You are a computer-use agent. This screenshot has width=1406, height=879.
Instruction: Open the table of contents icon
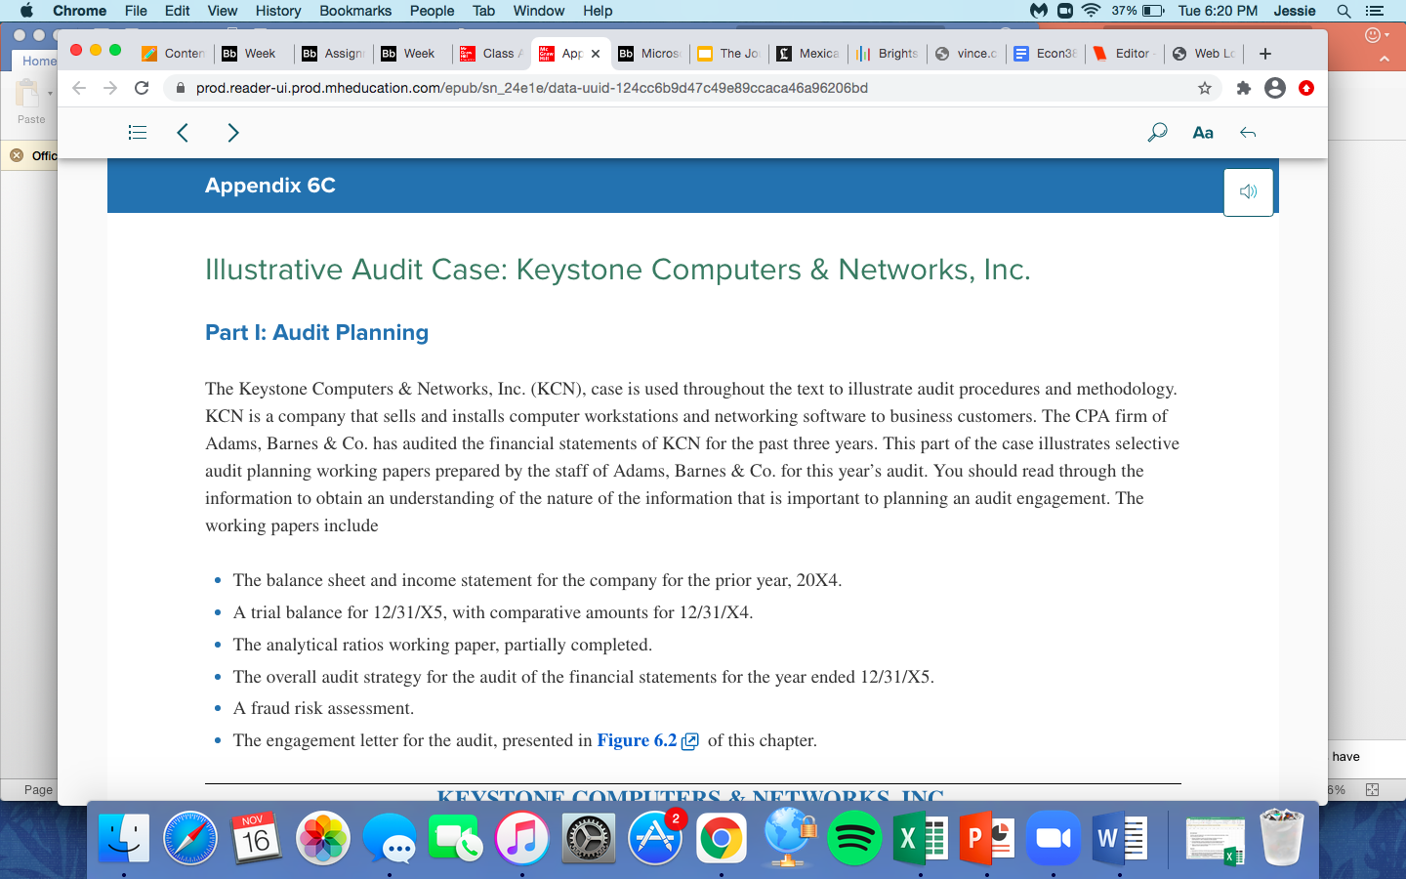point(137,132)
